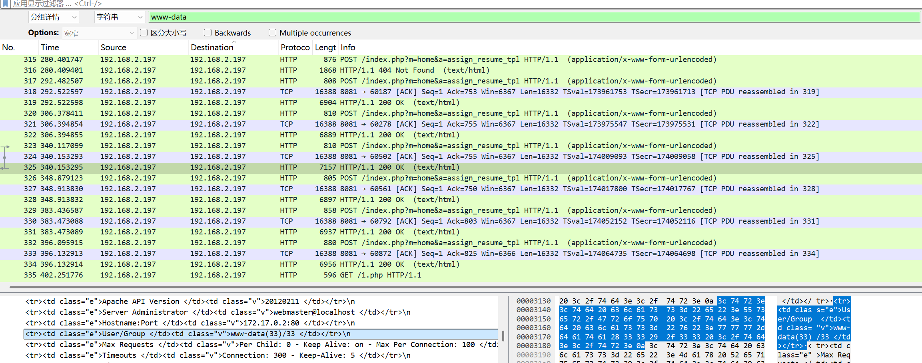
Task: Open the 宽窄 Options encoding dropdown
Action: point(99,33)
